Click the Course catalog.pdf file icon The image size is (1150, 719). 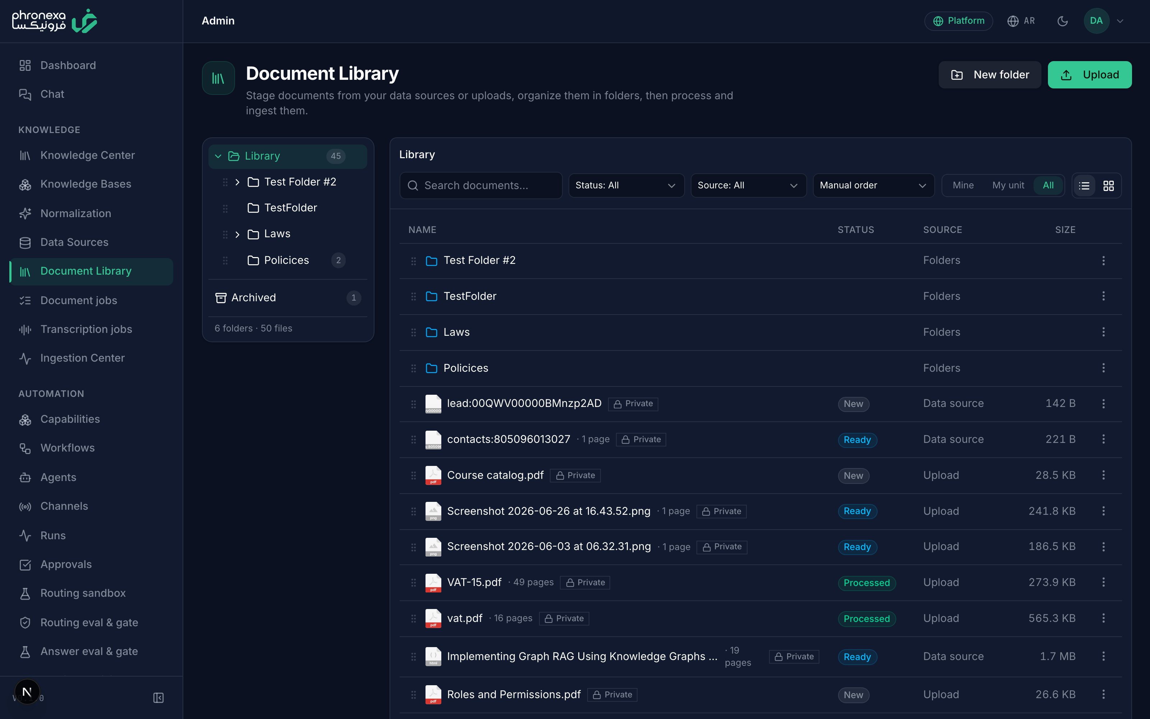(x=433, y=475)
